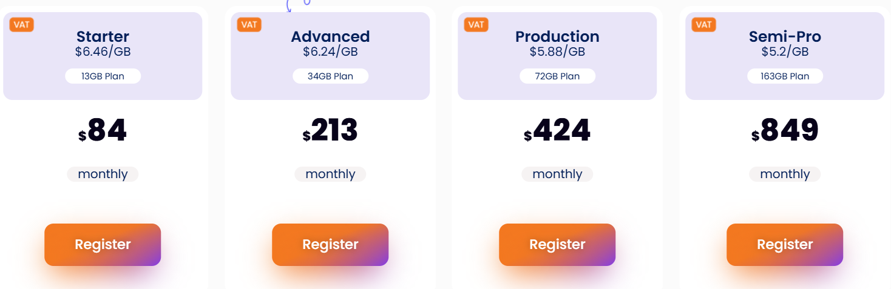The height and width of the screenshot is (289, 891).
Task: Select the 163GB Plan pill
Action: coord(785,76)
